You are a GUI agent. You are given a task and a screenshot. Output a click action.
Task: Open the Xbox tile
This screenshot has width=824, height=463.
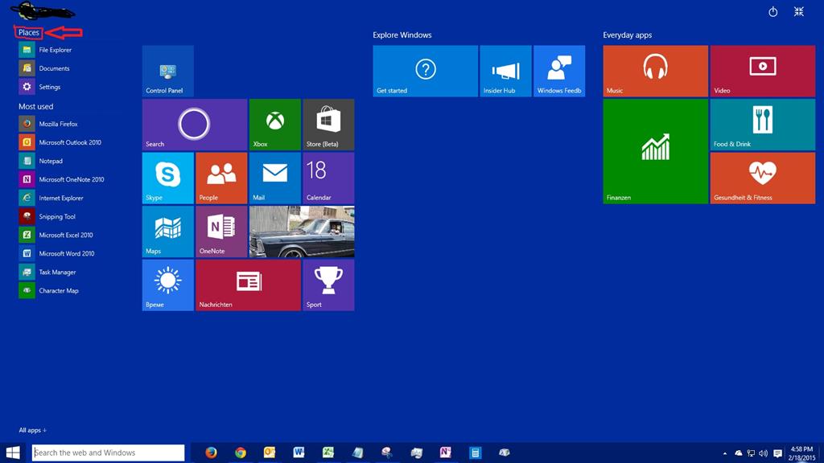pos(275,125)
